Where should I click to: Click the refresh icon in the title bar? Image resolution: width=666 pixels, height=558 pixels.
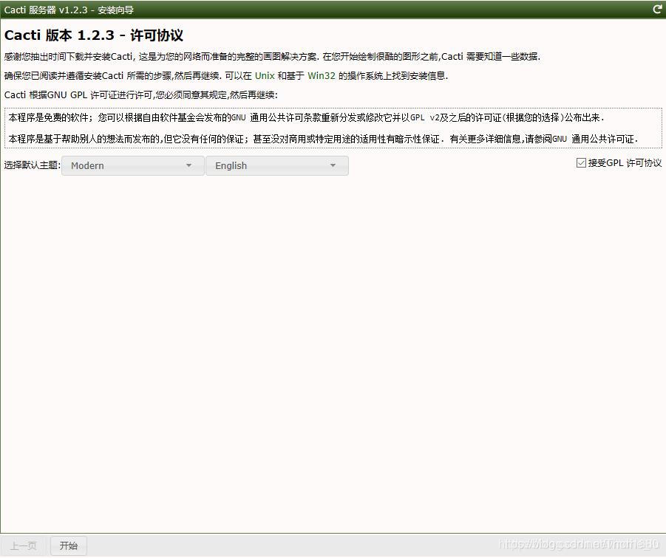click(x=656, y=9)
